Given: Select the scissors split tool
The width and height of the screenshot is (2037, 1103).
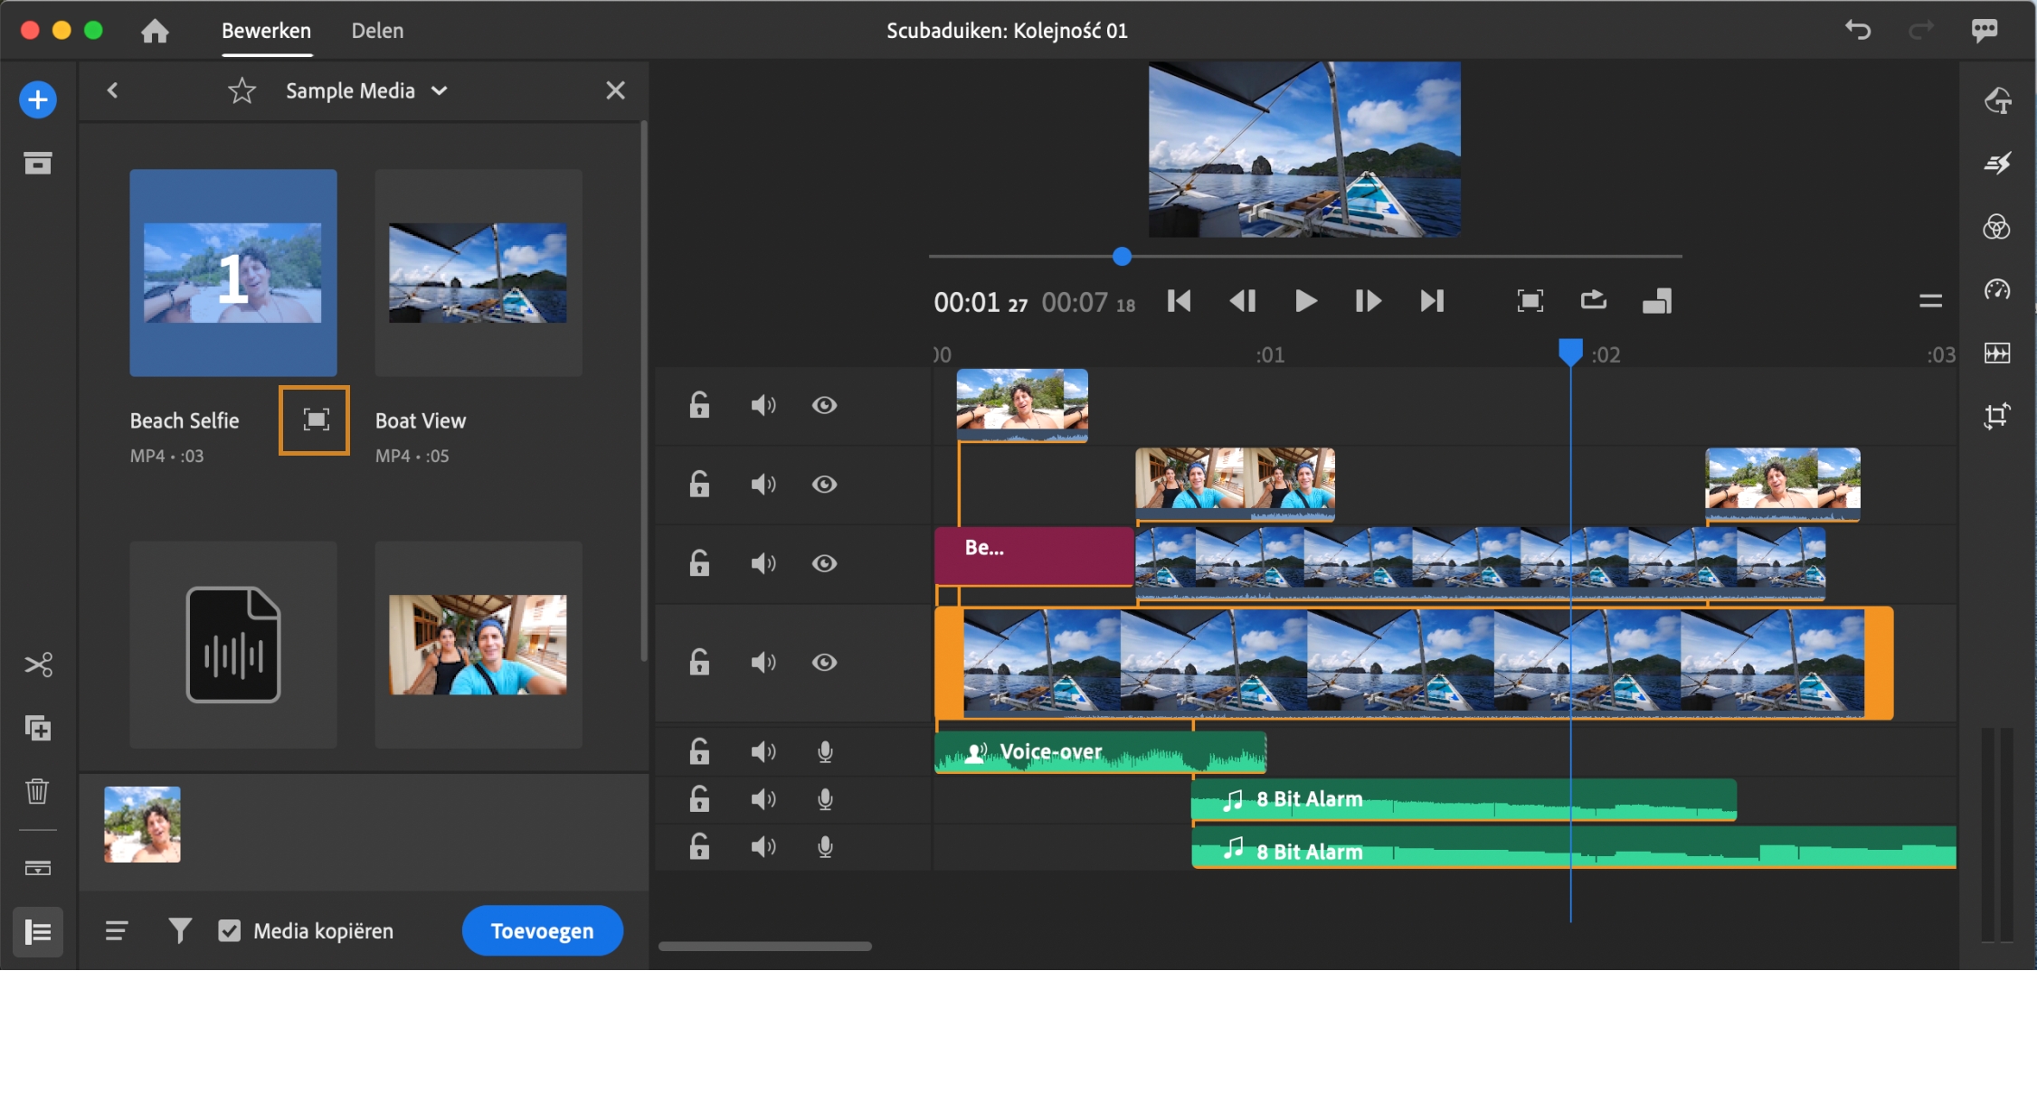Looking at the screenshot, I should [38, 665].
